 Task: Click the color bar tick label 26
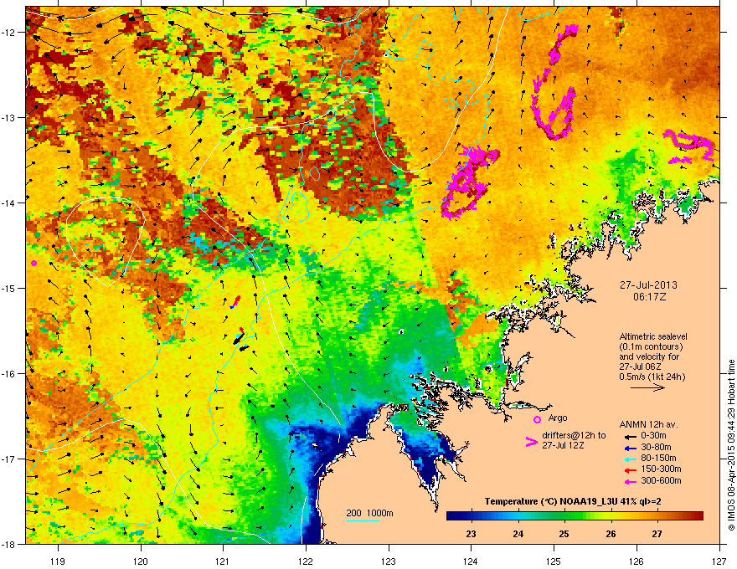pyautogui.click(x=611, y=534)
